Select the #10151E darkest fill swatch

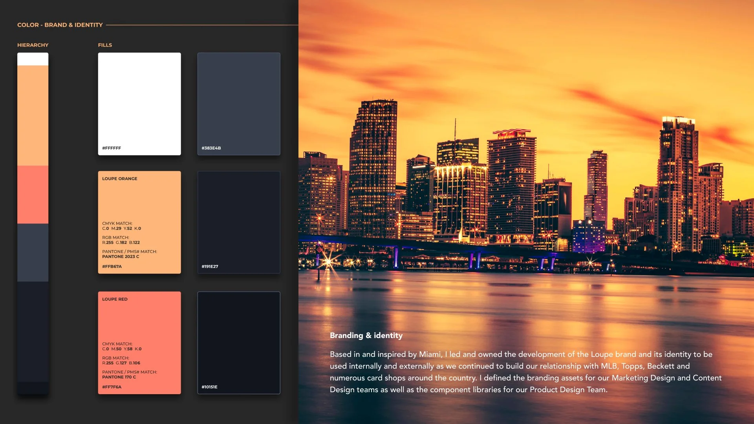pyautogui.click(x=239, y=342)
